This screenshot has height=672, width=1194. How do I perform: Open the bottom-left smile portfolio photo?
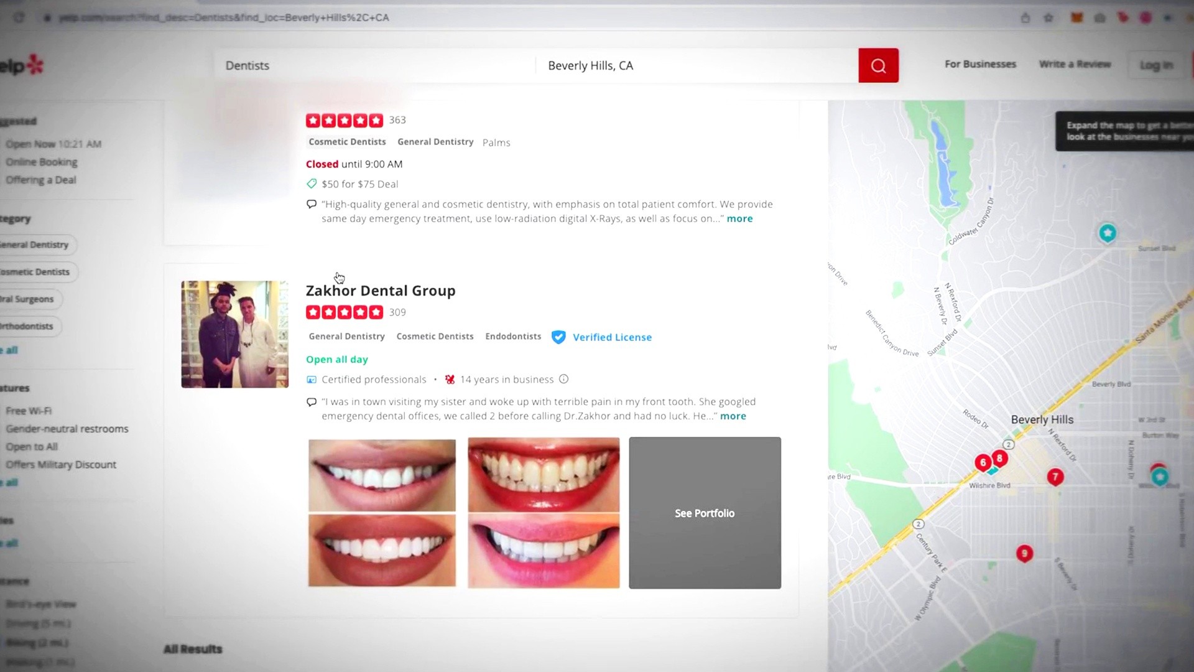coord(382,550)
